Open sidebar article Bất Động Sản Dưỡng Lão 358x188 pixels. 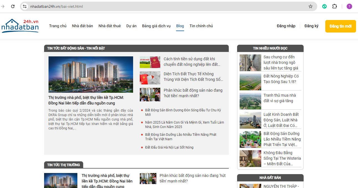(x=282, y=139)
